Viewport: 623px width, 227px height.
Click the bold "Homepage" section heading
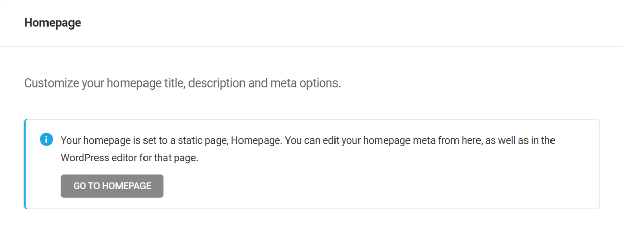52,23
